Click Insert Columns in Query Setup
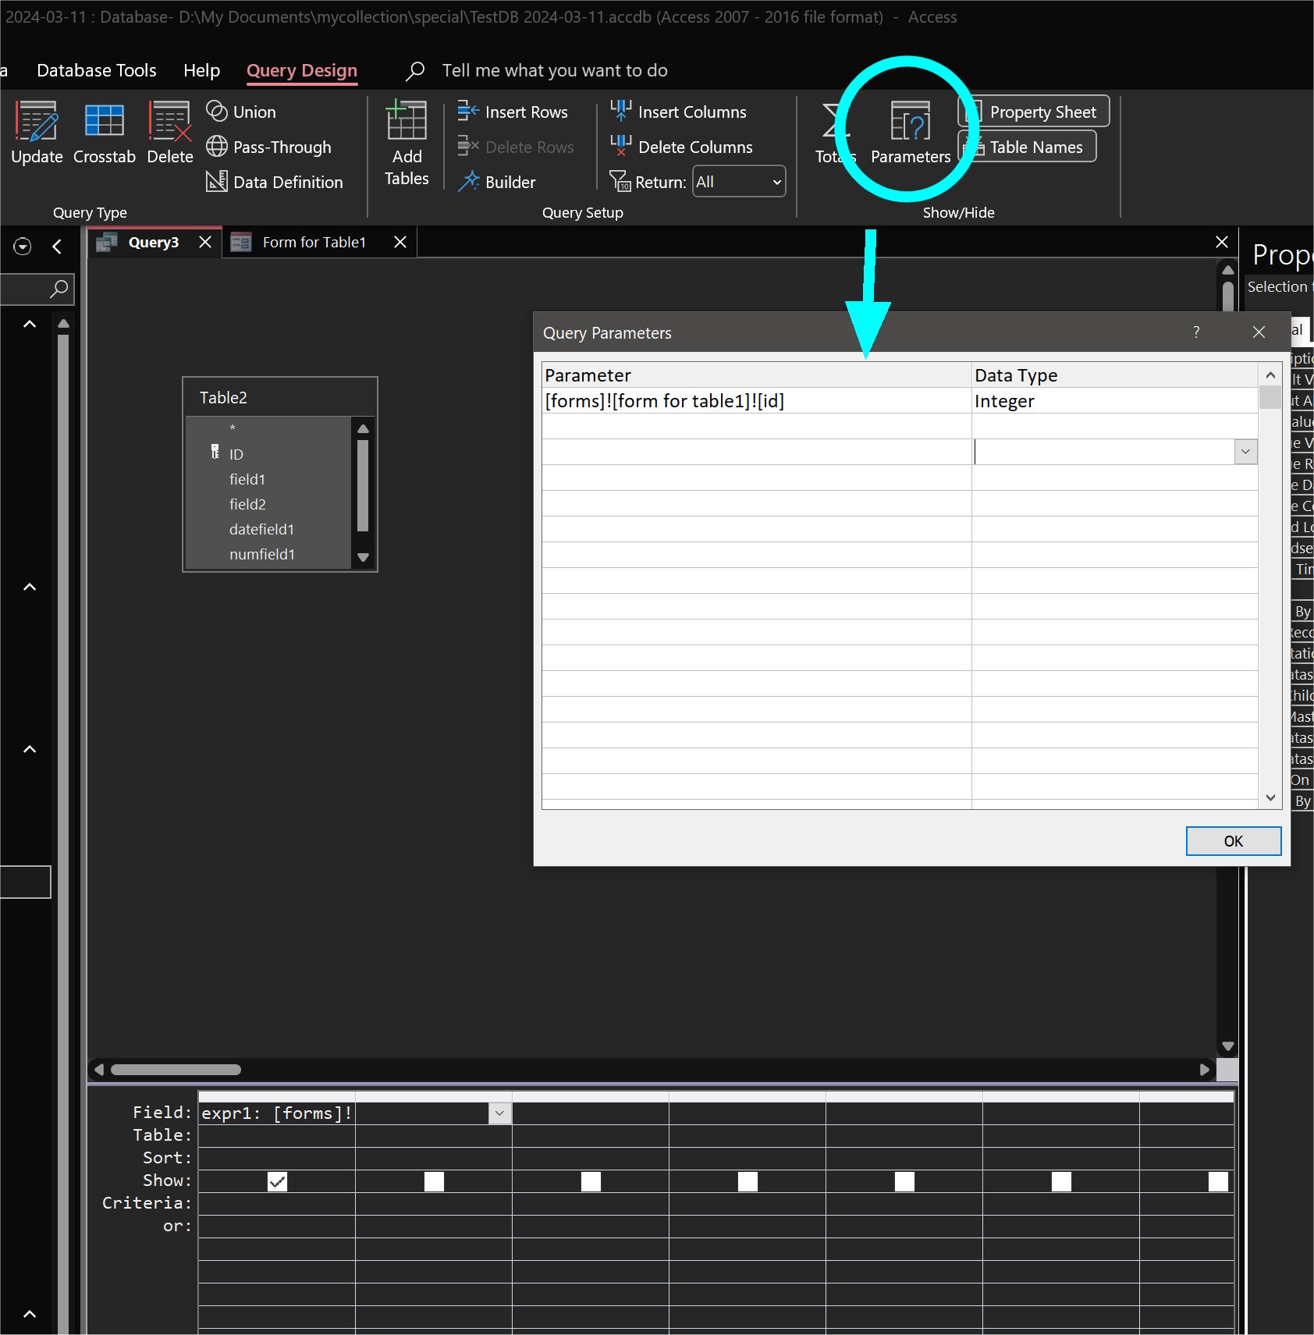The width and height of the screenshot is (1314, 1335). [679, 112]
